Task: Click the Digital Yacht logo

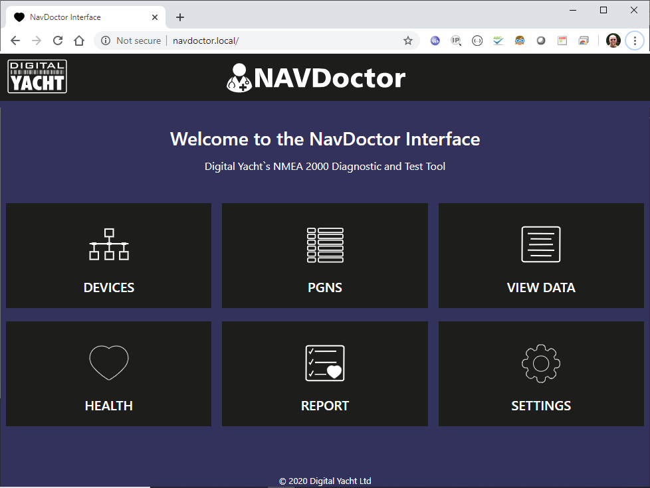Action: point(37,76)
